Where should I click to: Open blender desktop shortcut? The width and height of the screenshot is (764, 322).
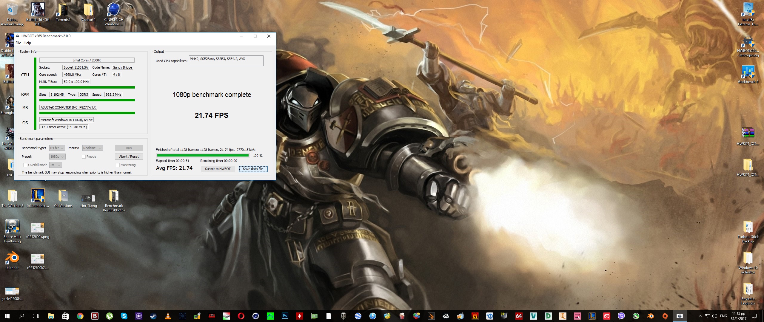(12, 260)
